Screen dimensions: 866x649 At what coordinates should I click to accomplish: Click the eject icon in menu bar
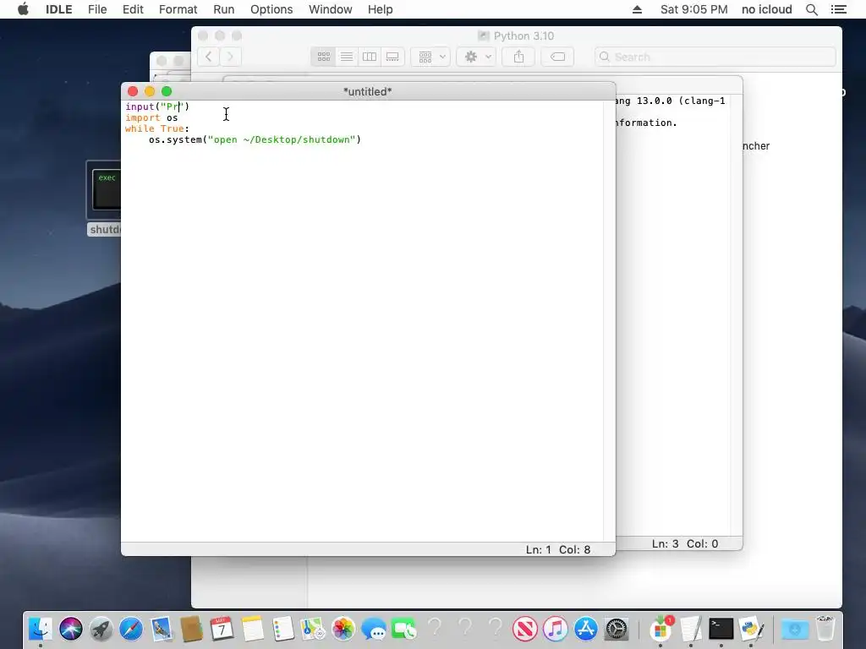(x=637, y=9)
